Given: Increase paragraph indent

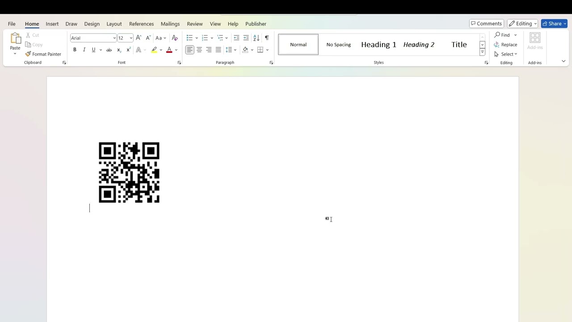Looking at the screenshot, I should pos(246,38).
